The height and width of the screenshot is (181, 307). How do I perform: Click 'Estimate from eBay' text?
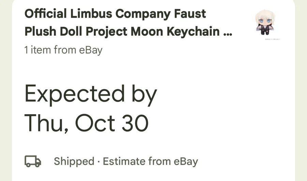click(150, 161)
